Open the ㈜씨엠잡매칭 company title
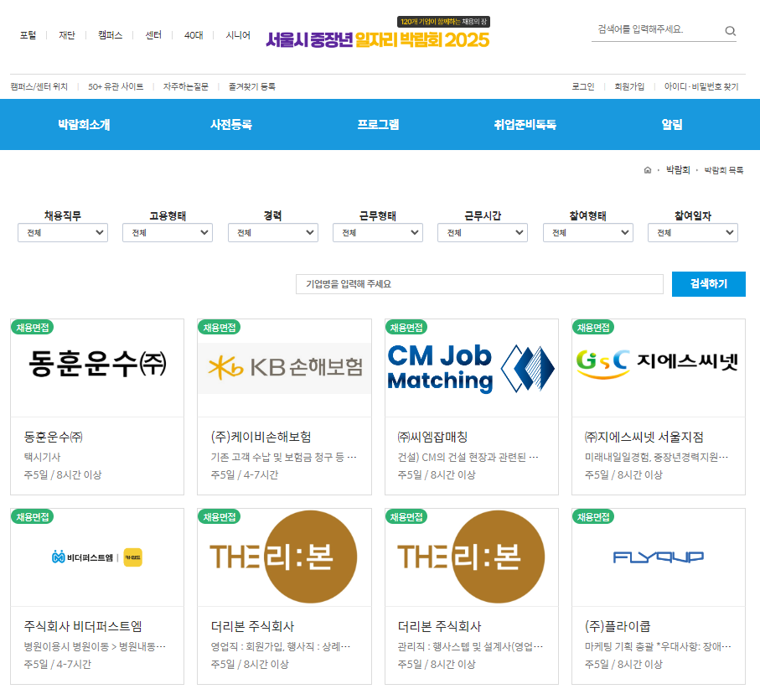This screenshot has width=760, height=689. click(x=432, y=437)
